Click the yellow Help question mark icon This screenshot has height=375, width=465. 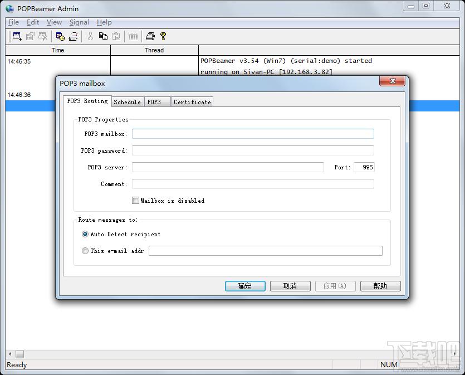163,36
